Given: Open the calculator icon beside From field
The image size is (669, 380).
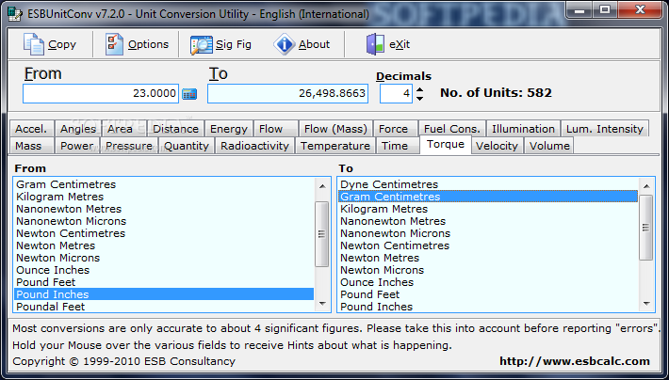Looking at the screenshot, I should pos(189,94).
